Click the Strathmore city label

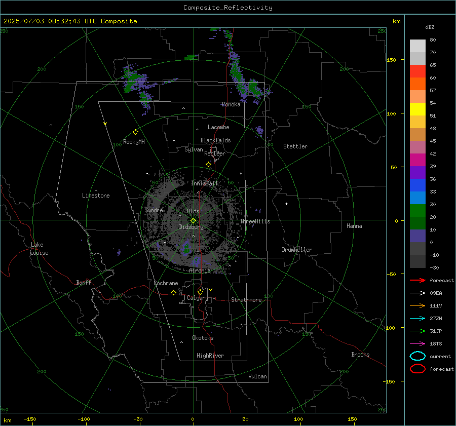click(246, 300)
